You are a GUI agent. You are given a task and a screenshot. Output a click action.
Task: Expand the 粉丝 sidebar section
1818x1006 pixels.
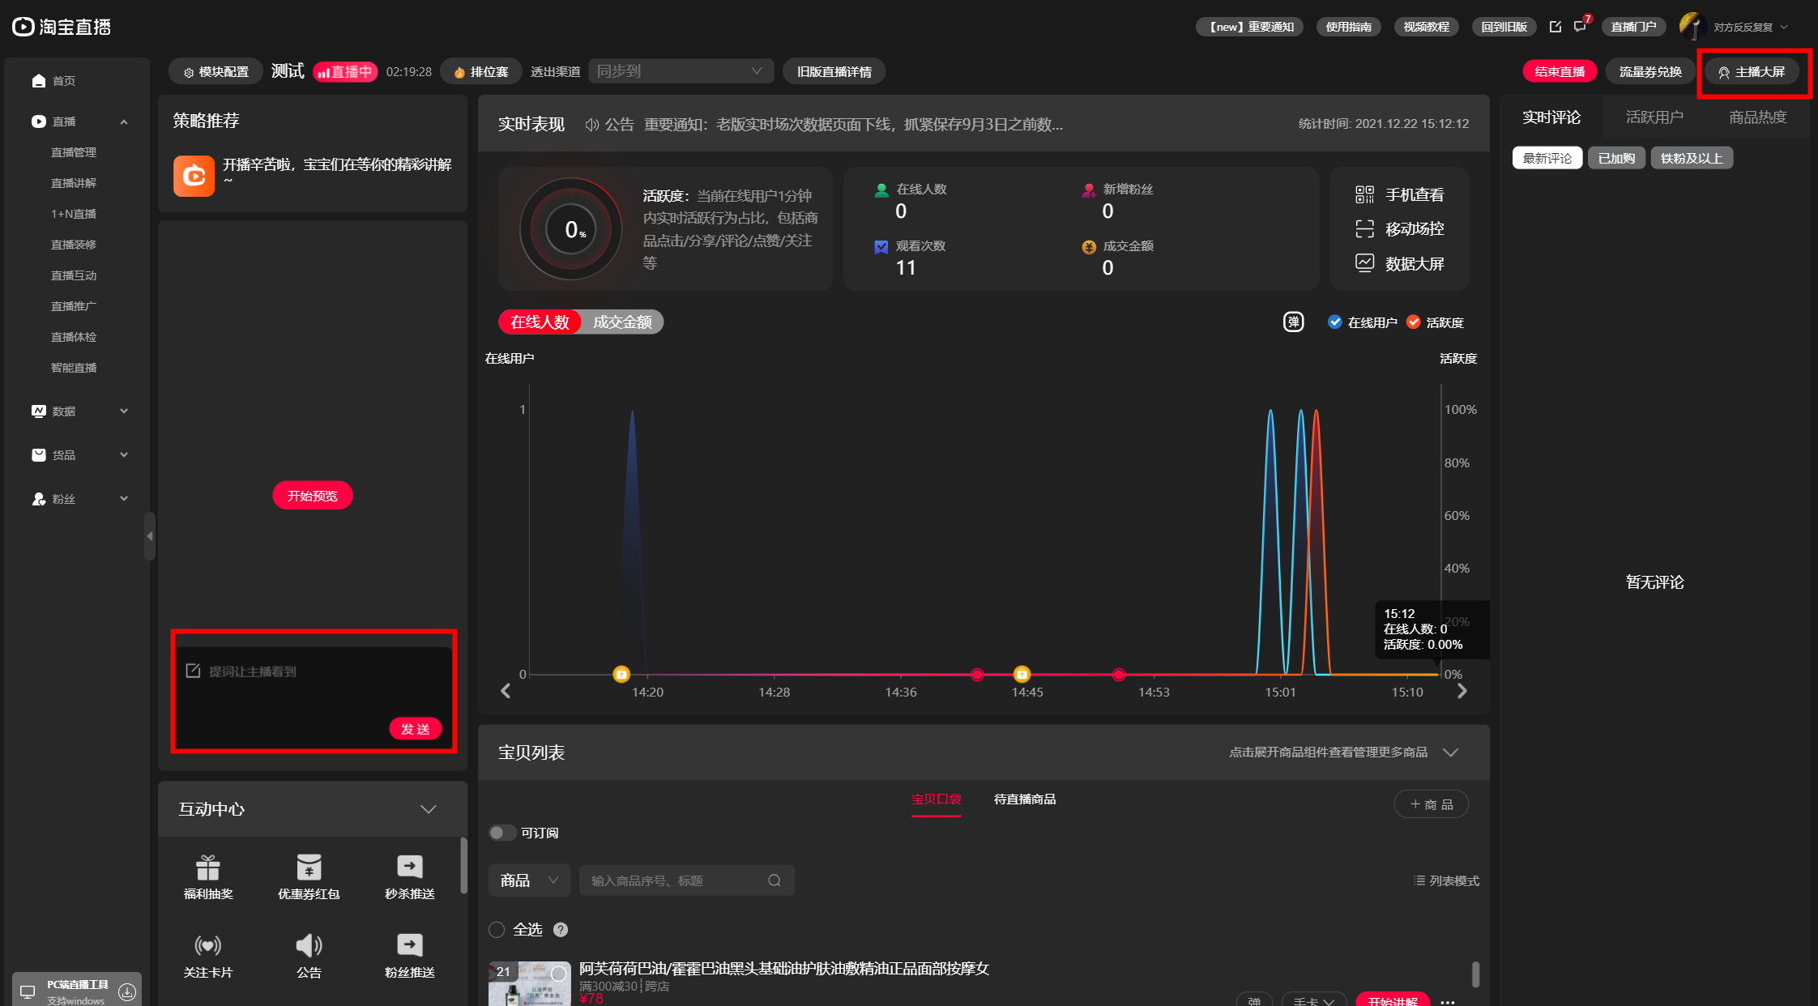(x=124, y=499)
